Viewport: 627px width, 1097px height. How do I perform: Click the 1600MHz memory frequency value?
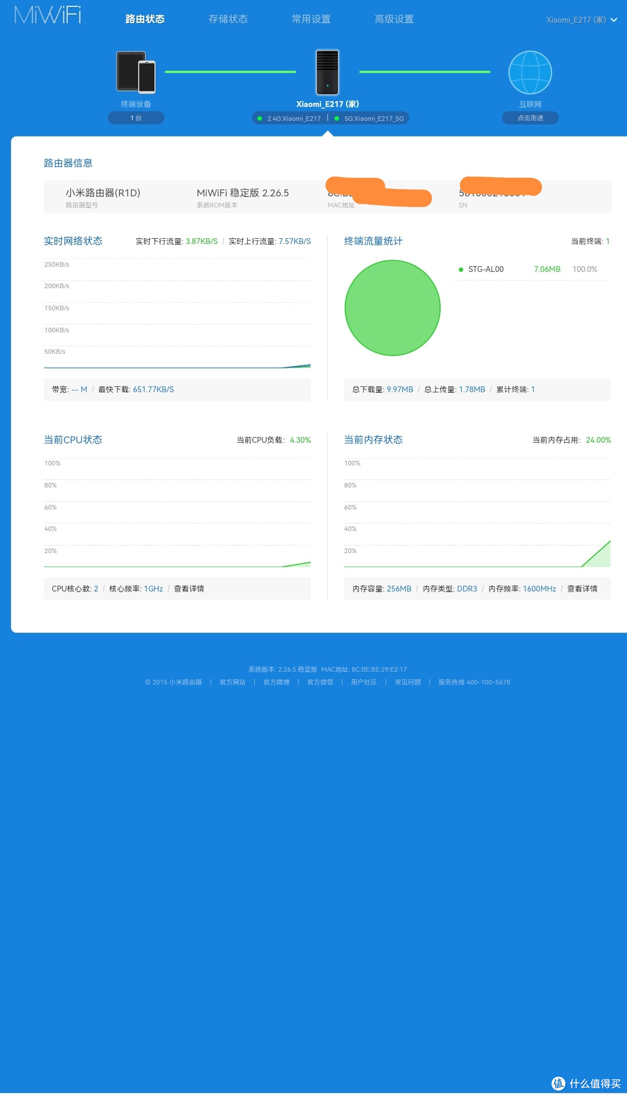coord(539,589)
